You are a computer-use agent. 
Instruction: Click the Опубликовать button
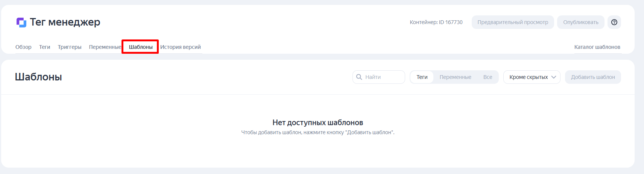(581, 22)
